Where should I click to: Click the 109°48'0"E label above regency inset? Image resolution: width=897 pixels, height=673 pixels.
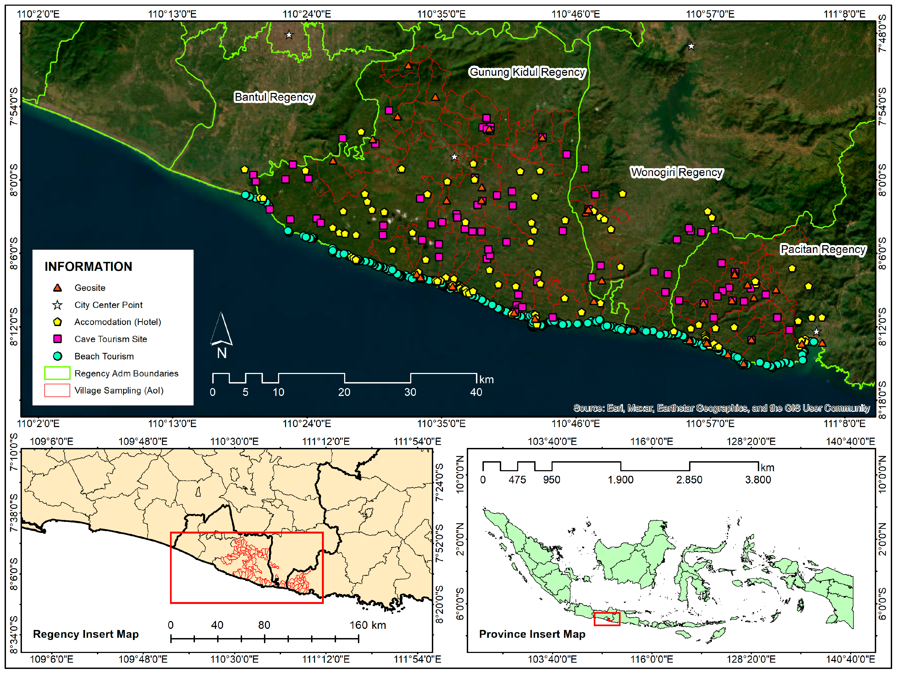(x=143, y=441)
